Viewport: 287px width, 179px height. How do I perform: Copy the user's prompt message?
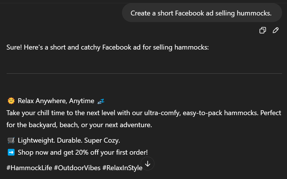[x=263, y=30]
